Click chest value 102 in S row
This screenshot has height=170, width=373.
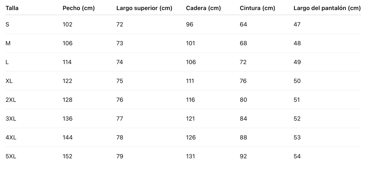67,24
